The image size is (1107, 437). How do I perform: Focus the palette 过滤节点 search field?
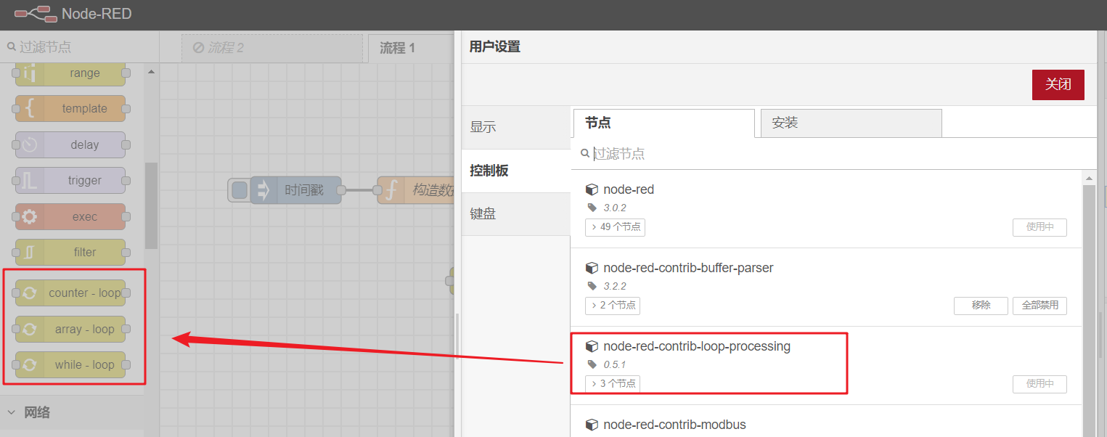tap(79, 47)
